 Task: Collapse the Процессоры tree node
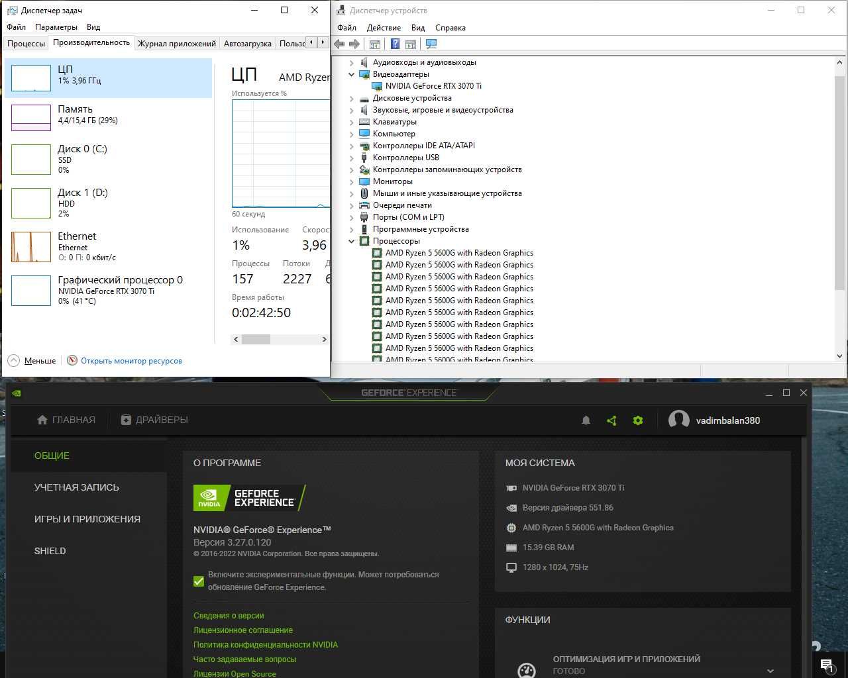pyautogui.click(x=352, y=241)
